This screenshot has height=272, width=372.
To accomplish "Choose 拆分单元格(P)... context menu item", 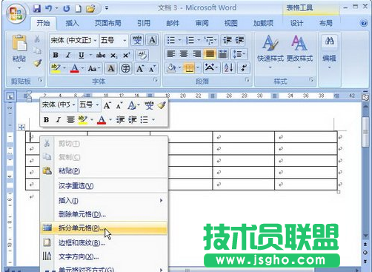I will [x=104, y=228].
